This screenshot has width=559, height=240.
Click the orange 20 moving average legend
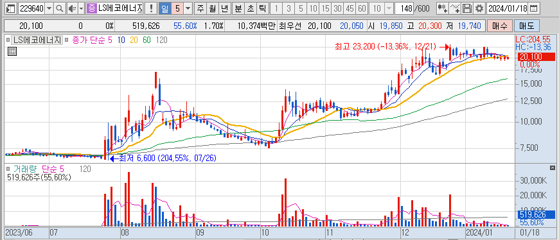pyautogui.click(x=134, y=40)
